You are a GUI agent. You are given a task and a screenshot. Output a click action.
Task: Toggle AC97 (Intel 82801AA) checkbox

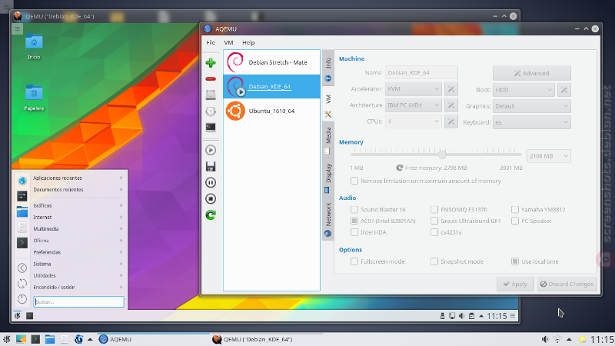(x=354, y=221)
